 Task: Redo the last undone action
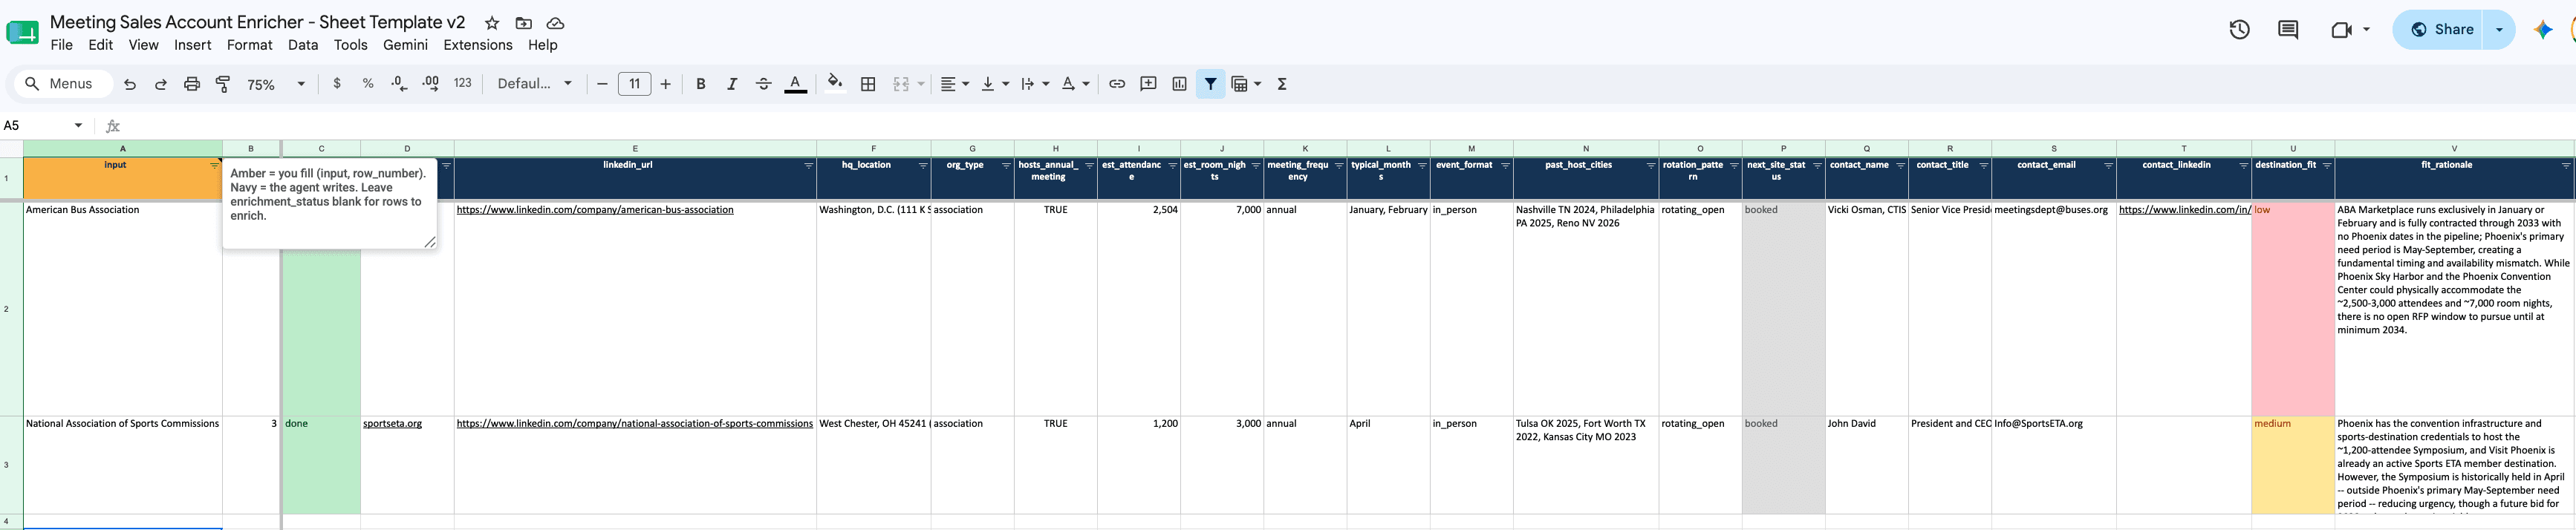(x=161, y=84)
